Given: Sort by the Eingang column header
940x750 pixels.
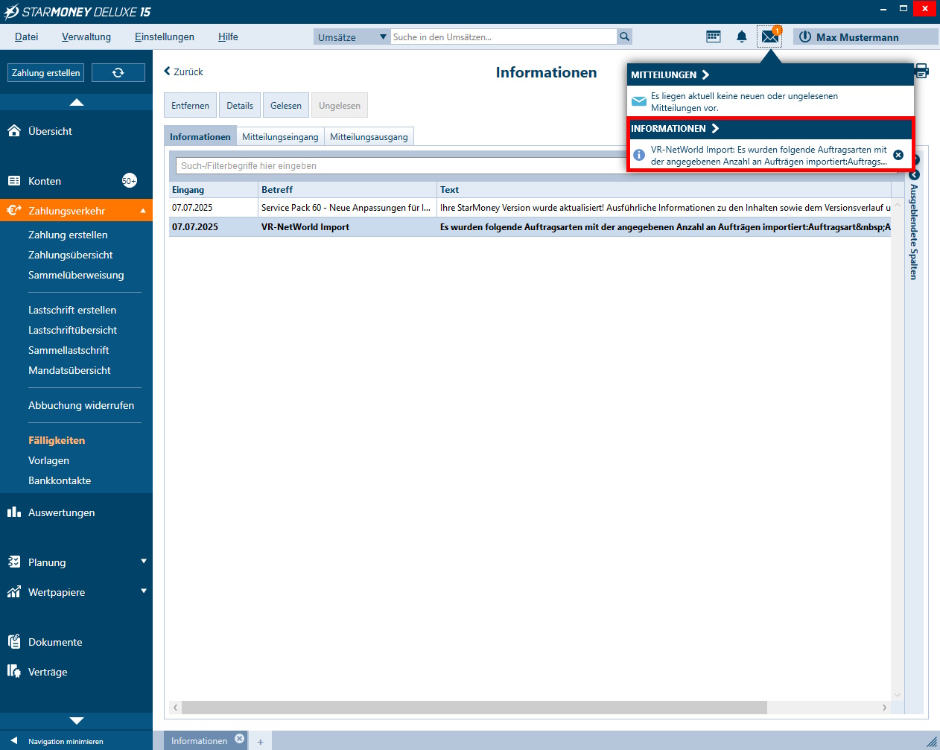Looking at the screenshot, I should click(x=214, y=190).
